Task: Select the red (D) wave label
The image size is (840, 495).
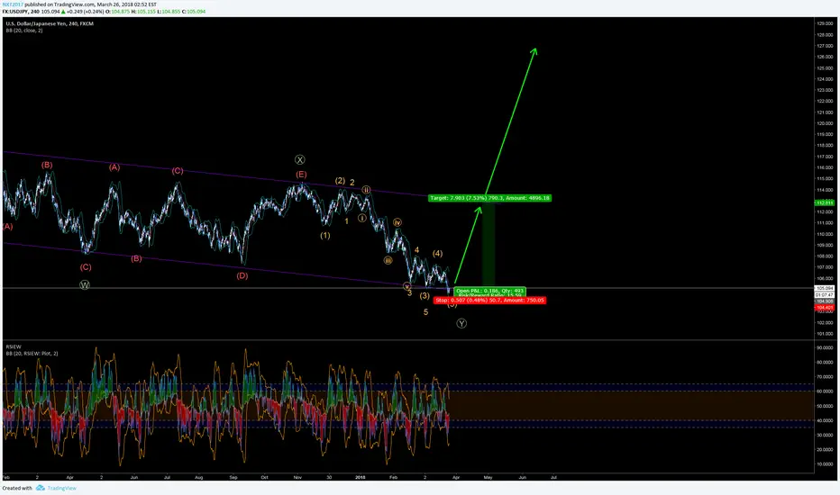Action: pyautogui.click(x=242, y=275)
